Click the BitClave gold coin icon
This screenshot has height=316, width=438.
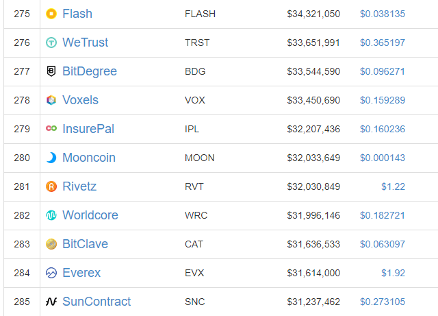(x=51, y=244)
